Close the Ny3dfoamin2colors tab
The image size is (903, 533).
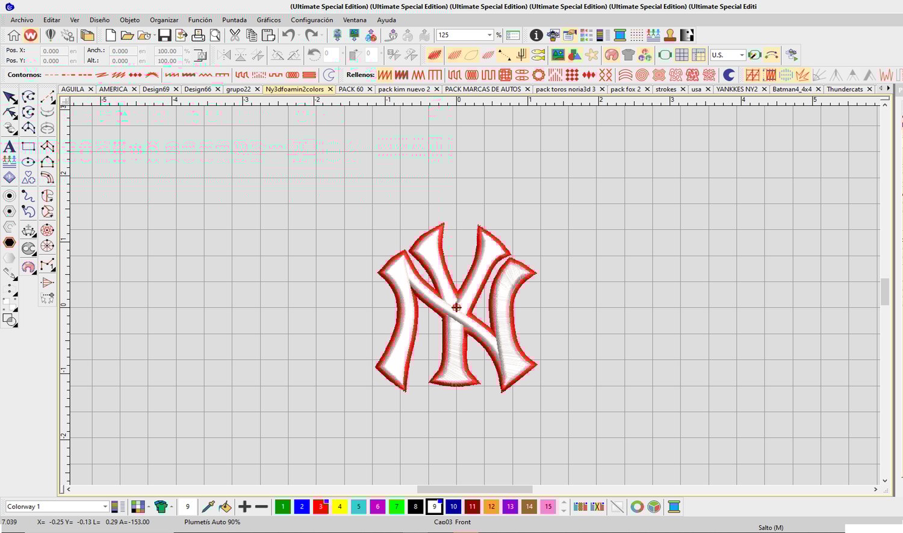click(330, 89)
